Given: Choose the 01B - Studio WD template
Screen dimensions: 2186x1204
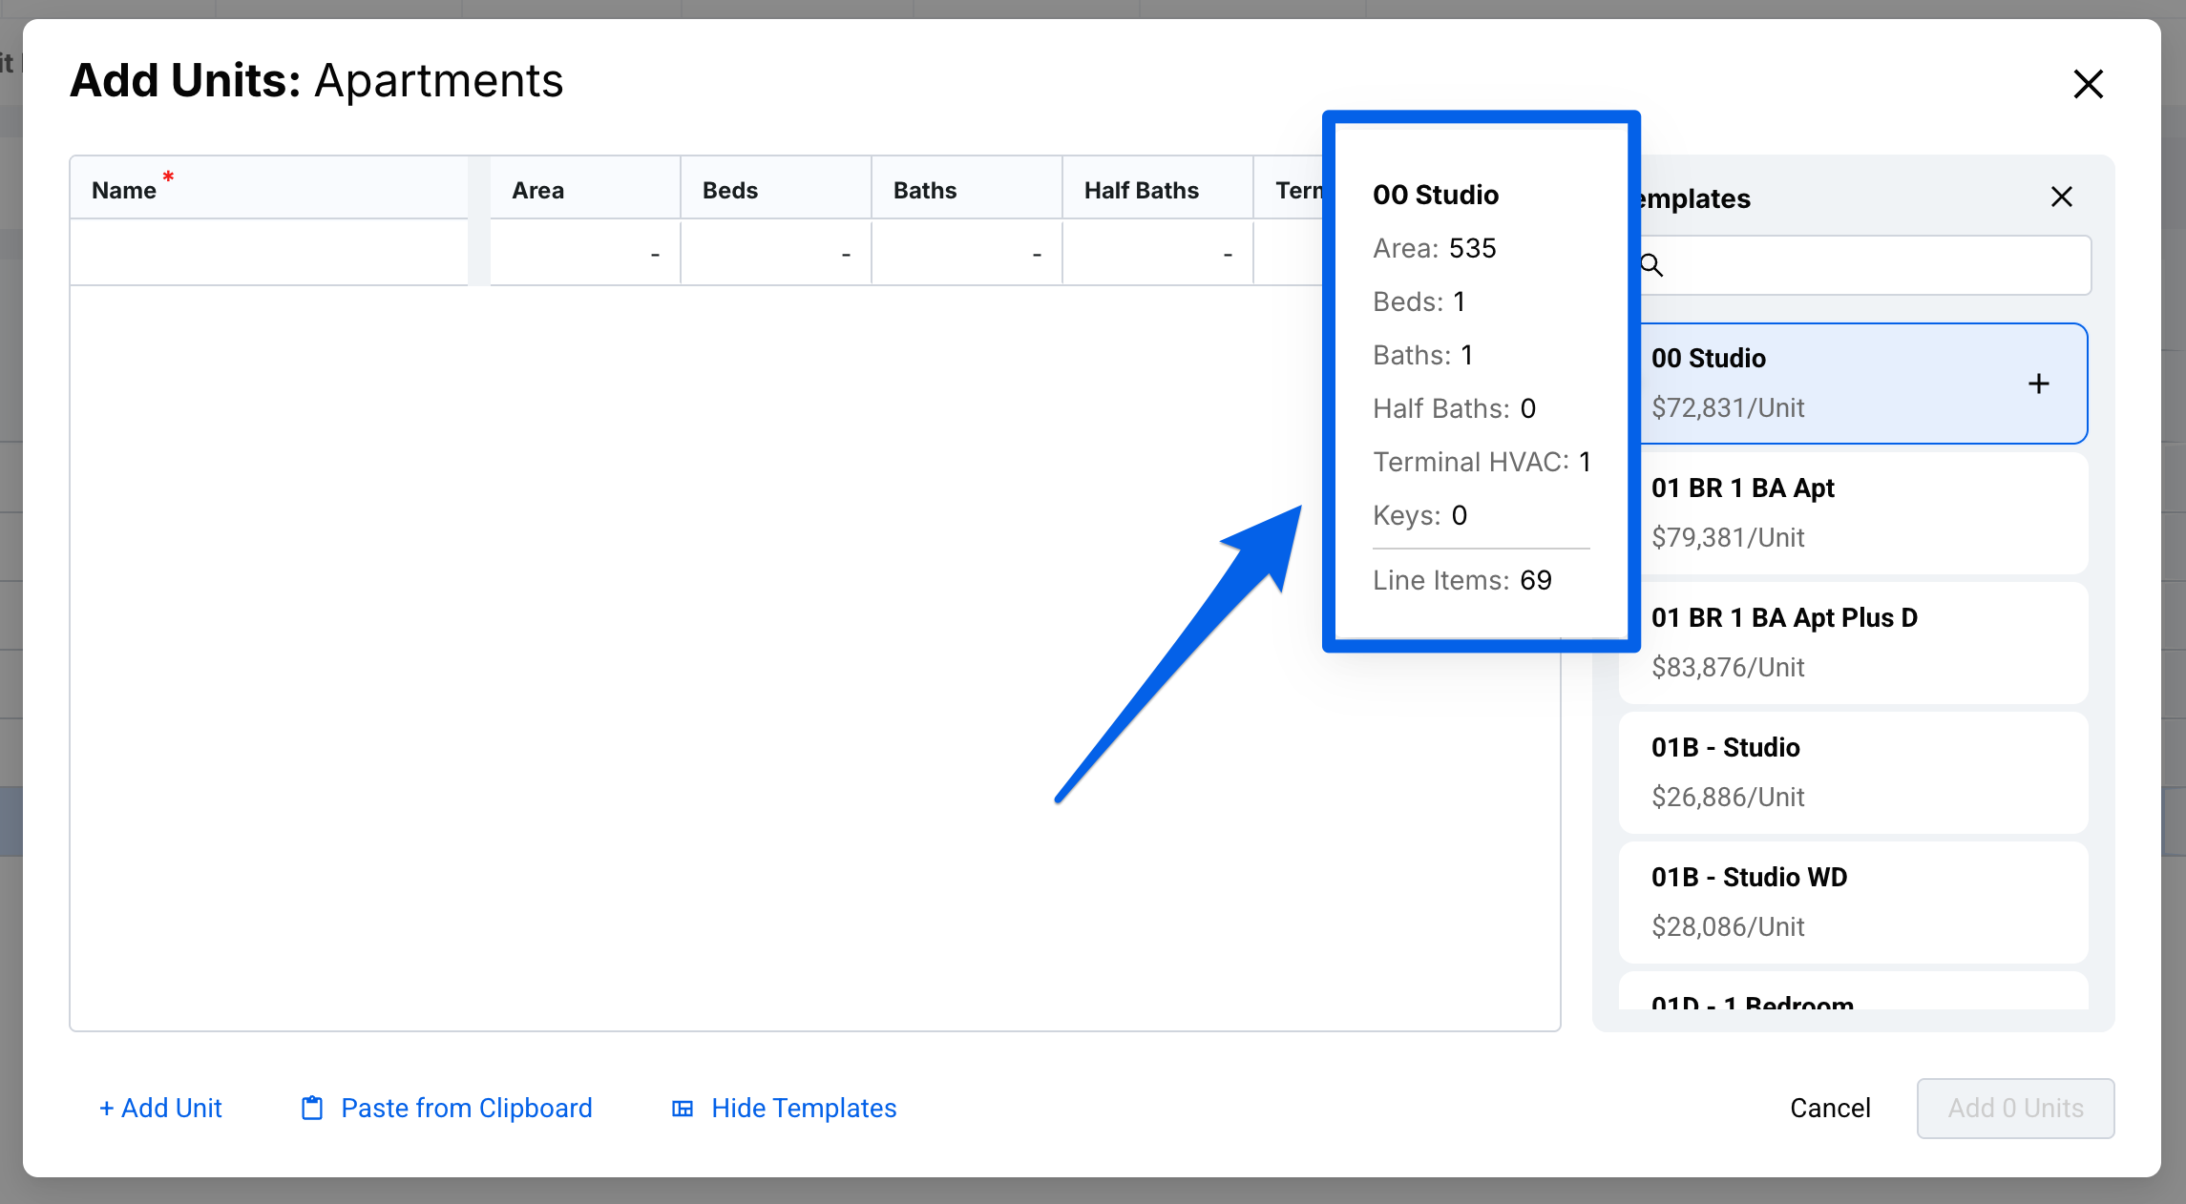Looking at the screenshot, I should [1852, 902].
